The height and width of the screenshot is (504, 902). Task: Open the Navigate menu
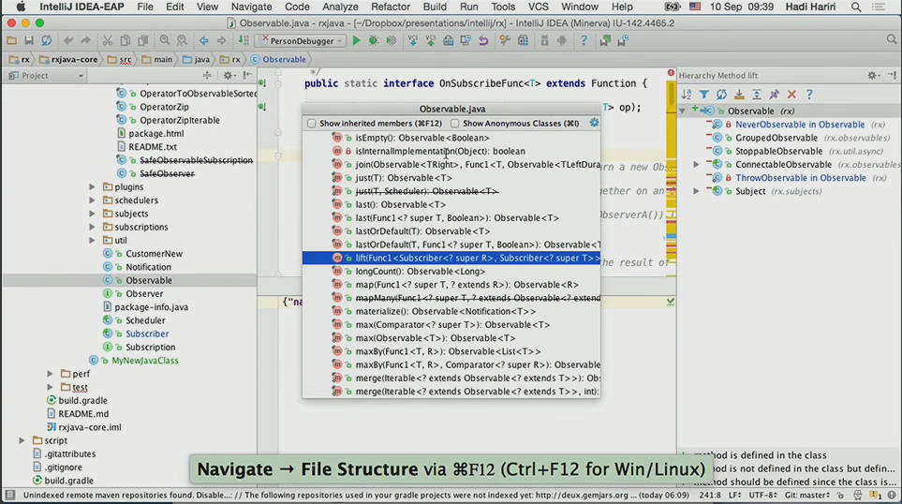pos(251,7)
